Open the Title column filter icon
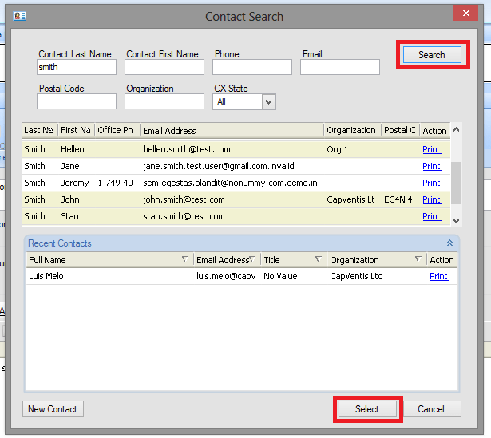Image resolution: width=491 pixels, height=438 pixels. pos(319,259)
